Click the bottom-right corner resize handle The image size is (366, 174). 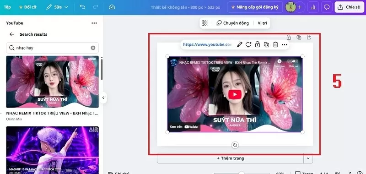[x=302, y=132]
